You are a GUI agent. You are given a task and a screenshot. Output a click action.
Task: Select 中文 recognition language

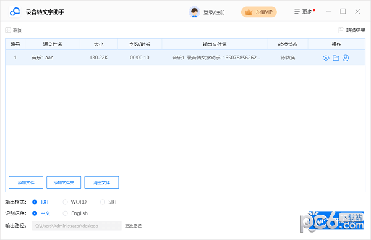click(x=41, y=213)
